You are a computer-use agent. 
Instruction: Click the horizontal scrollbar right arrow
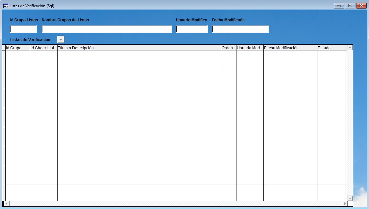[x=345, y=203]
